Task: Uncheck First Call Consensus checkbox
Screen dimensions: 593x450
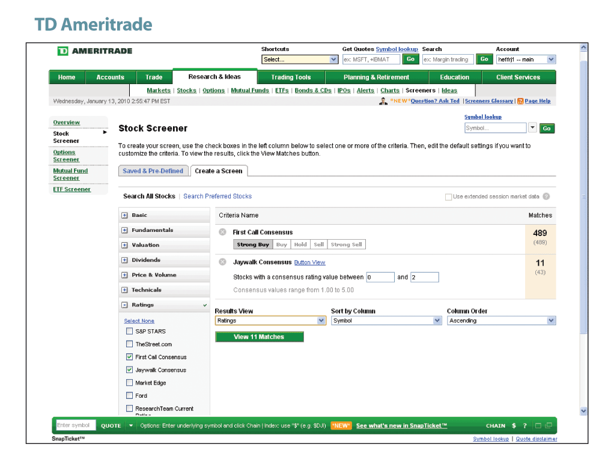Action: pos(129,357)
